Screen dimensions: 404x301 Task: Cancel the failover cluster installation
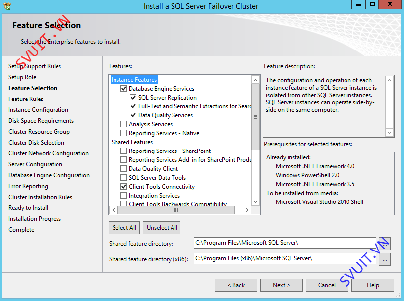[327, 285]
